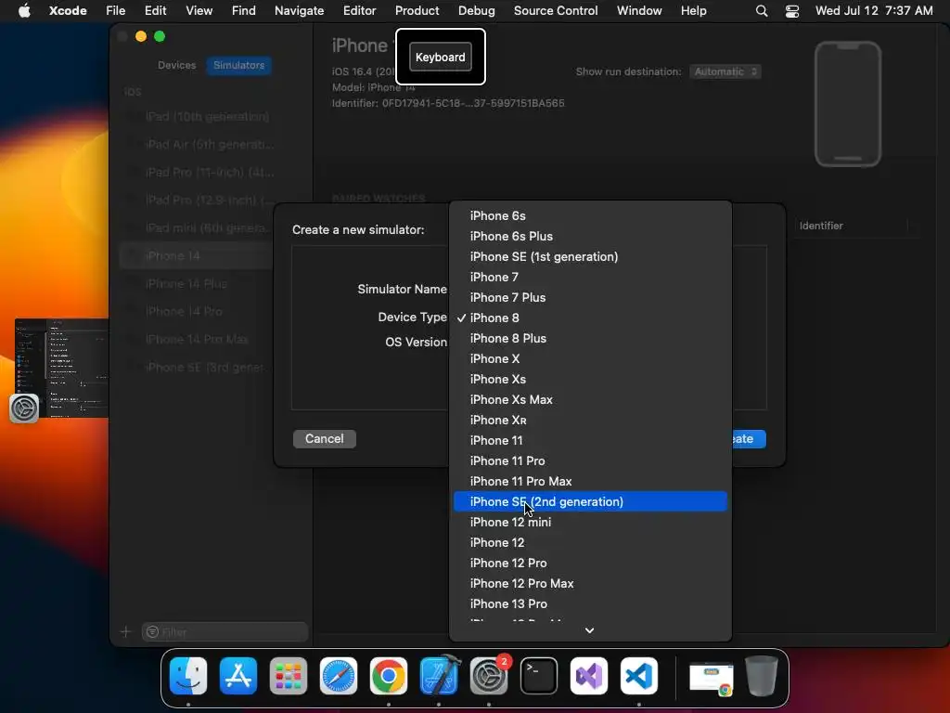Choose iPhone SE (2nd generation)
The width and height of the screenshot is (950, 713).
tap(590, 501)
